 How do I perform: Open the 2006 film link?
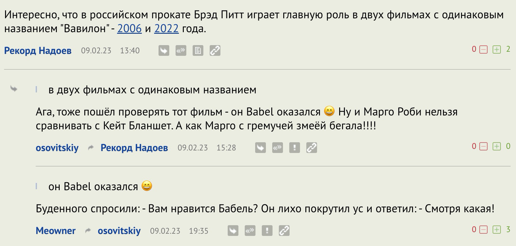(129, 29)
